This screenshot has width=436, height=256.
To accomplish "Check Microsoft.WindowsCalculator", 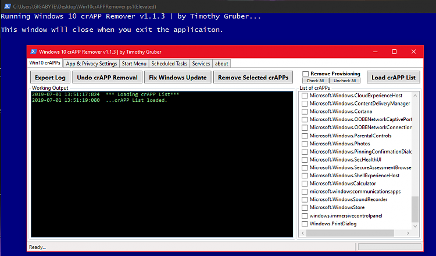I will 305,184.
